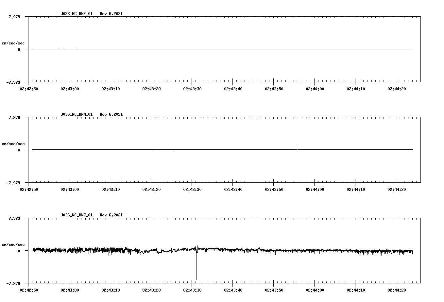Viewport: 444px width, 302px height.
Task: Select the 0 axis label on the HNZ plot
Action: click(19, 251)
